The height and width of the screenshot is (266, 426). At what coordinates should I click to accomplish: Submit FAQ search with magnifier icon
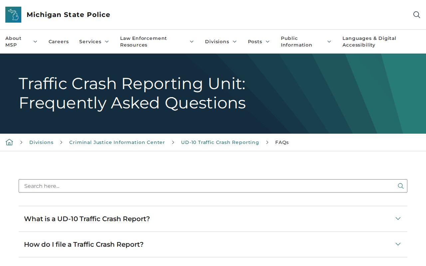click(x=401, y=186)
